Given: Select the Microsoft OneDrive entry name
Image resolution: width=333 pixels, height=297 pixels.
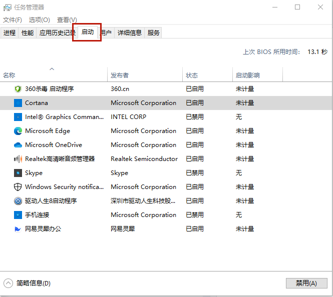Looking at the screenshot, I should click(x=54, y=145).
